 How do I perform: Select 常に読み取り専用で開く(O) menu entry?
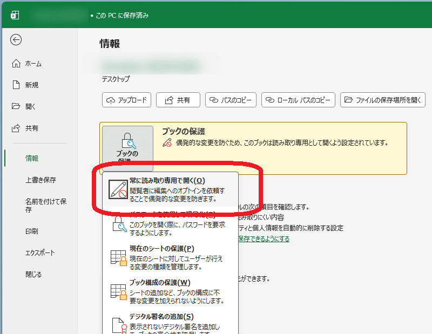pos(170,189)
